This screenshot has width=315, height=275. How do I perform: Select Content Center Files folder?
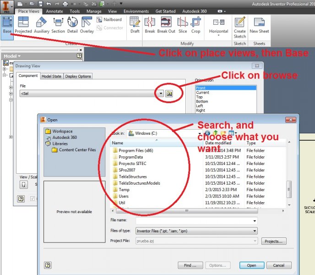click(74, 150)
